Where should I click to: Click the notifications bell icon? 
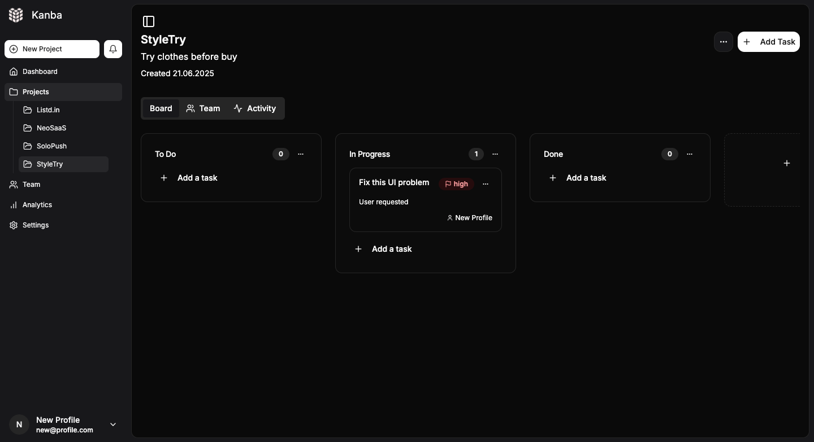click(113, 49)
